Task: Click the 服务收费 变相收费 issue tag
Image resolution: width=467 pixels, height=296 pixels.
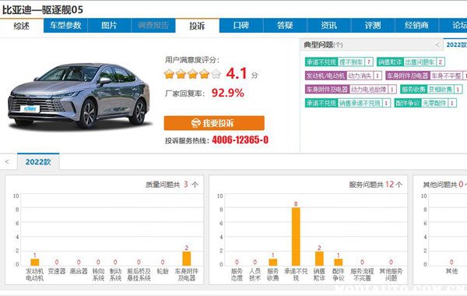Action: click(431, 89)
